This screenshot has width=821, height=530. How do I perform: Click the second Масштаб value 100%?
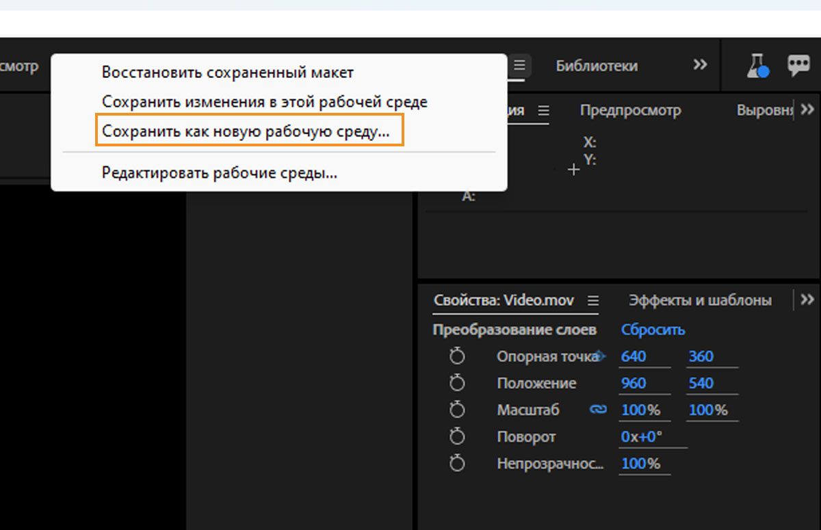(x=708, y=410)
